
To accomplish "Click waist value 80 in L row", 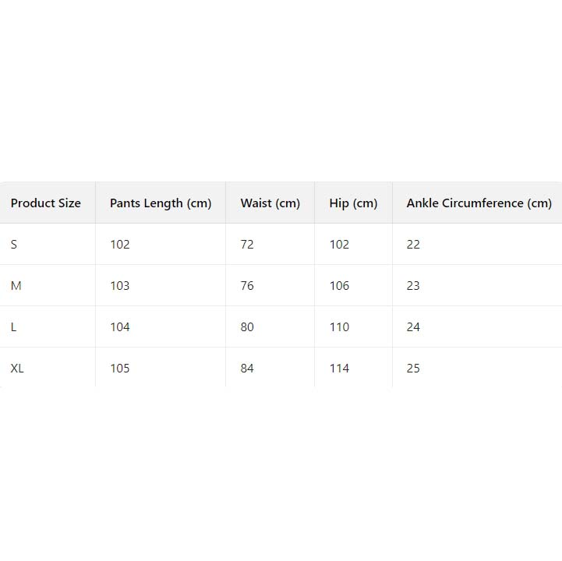I will (247, 327).
